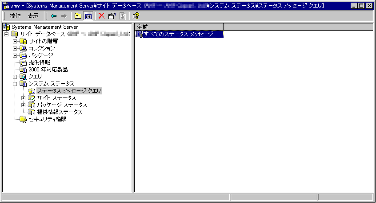Delete the selected item with red X
The width and height of the screenshot is (376, 203).
(101, 16)
